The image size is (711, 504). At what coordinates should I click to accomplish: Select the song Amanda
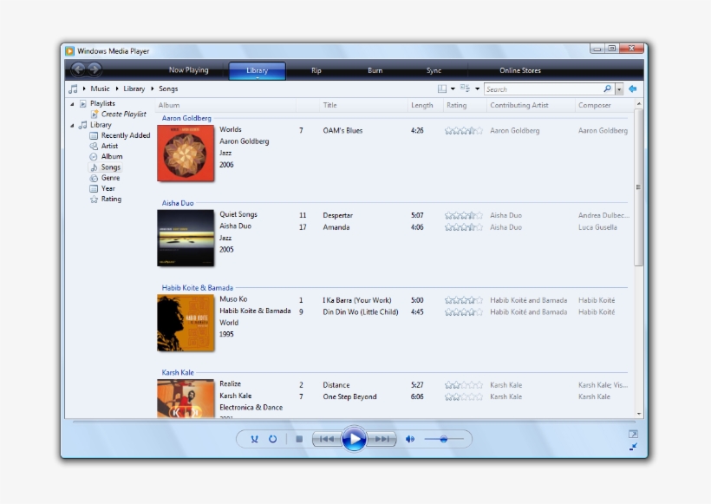tap(336, 226)
